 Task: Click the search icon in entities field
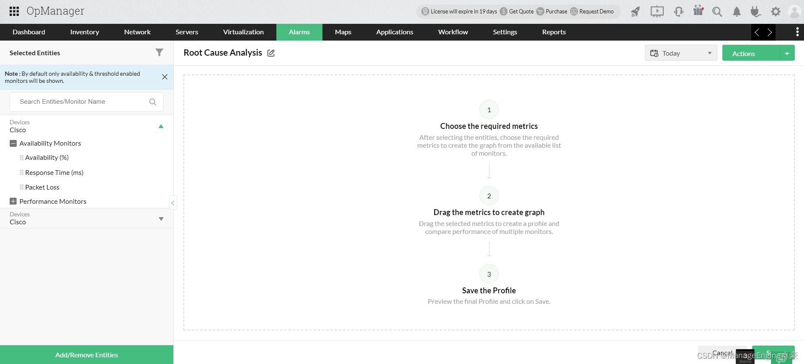click(153, 102)
